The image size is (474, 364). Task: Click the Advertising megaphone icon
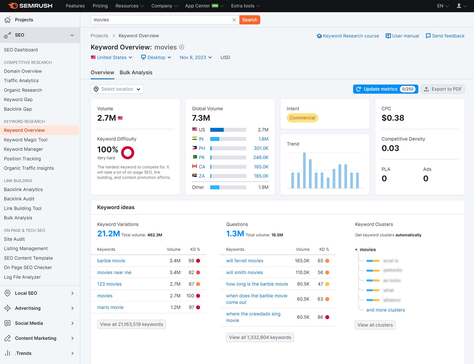(7, 308)
